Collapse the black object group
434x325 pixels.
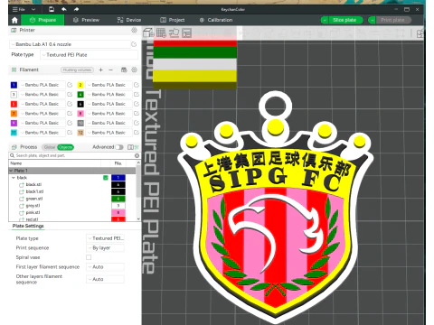click(x=14, y=178)
